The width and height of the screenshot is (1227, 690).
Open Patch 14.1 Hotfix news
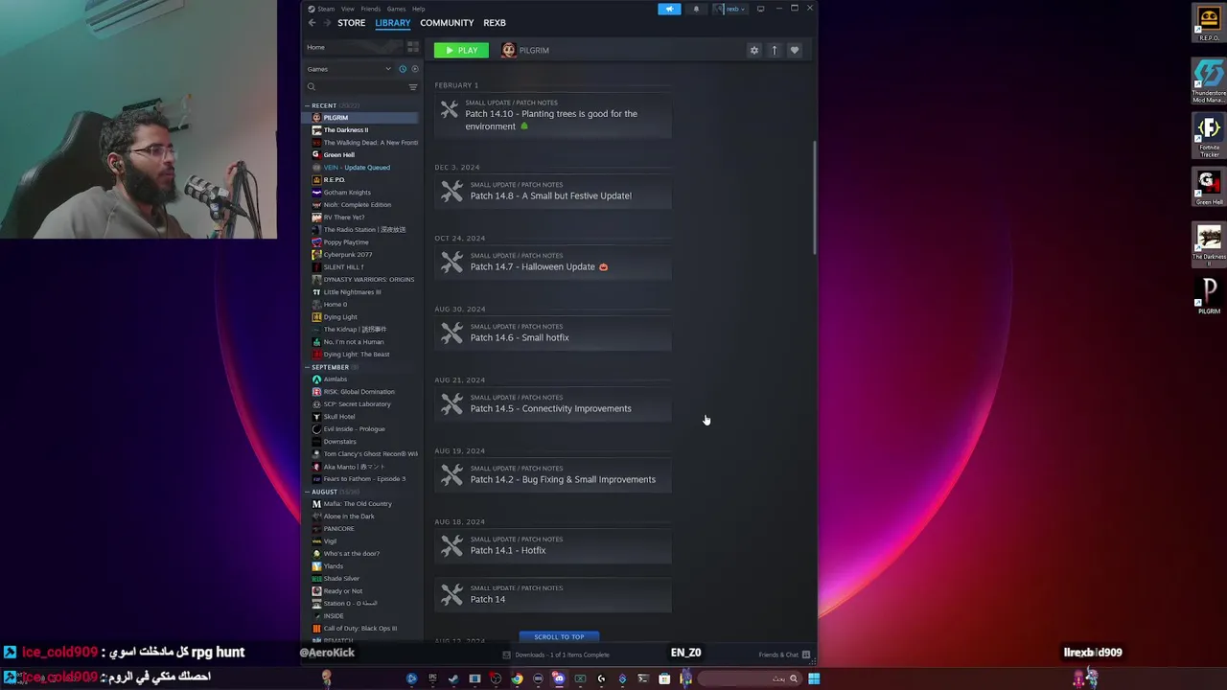(x=553, y=545)
